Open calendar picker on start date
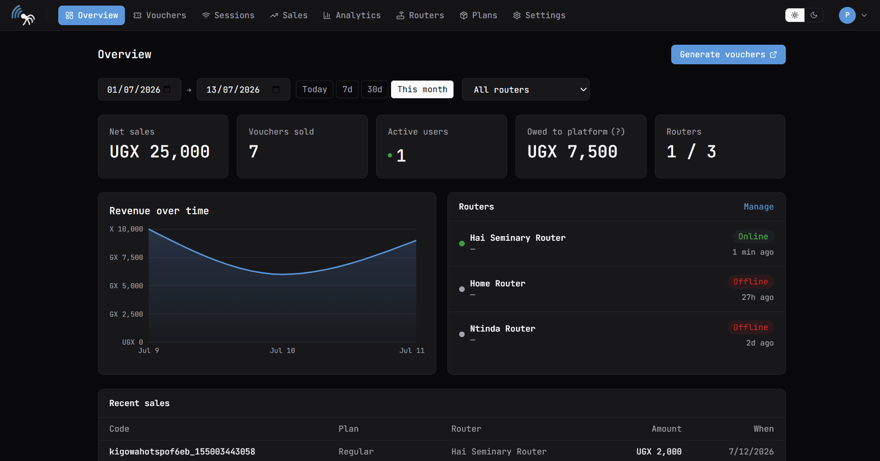This screenshot has width=880, height=461. click(167, 89)
